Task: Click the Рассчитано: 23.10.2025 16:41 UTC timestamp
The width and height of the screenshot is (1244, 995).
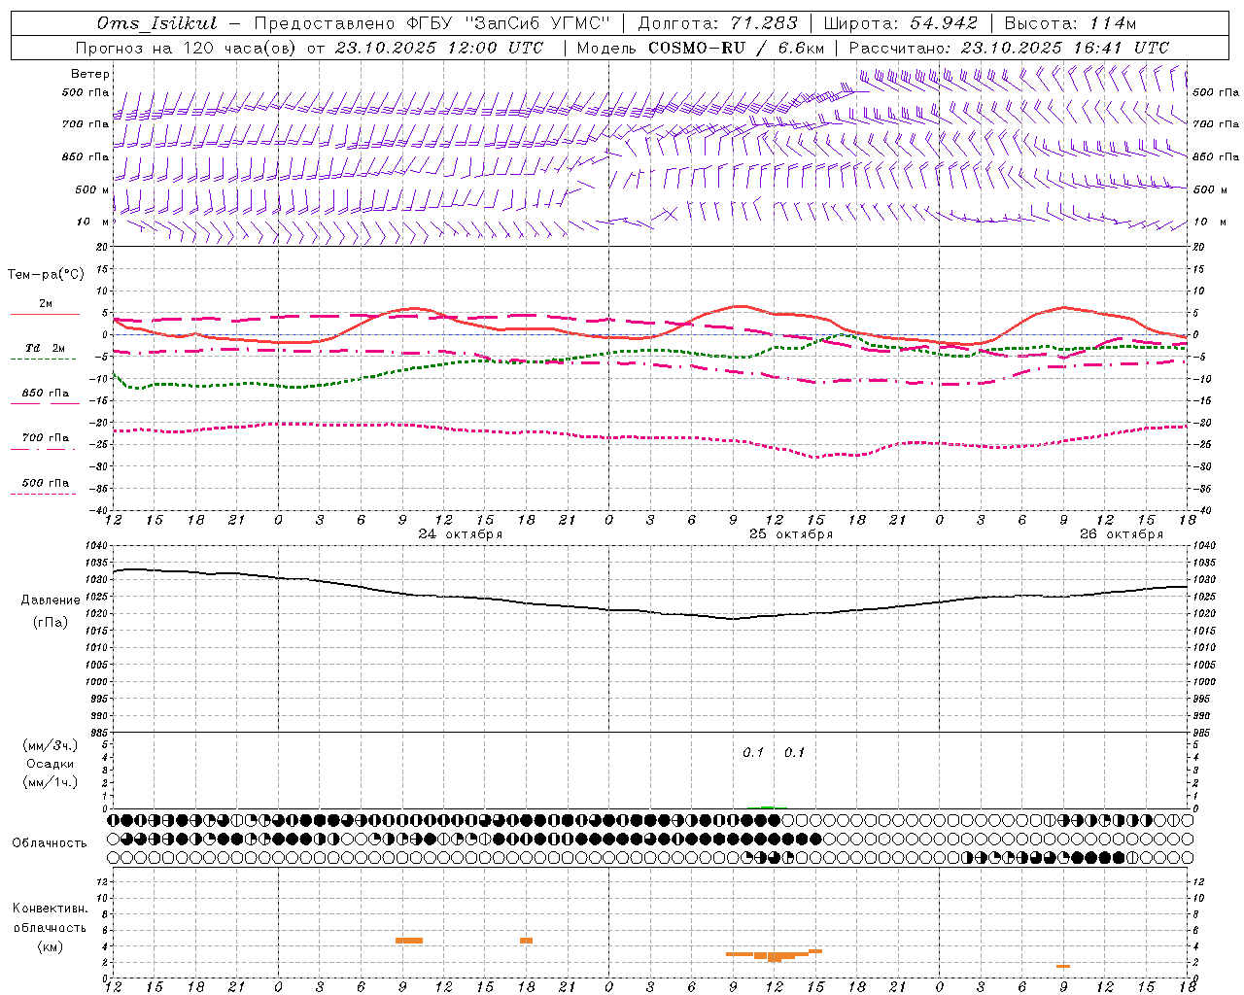Action: tap(1009, 48)
